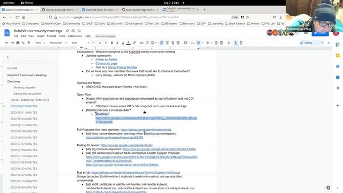The image size is (343, 193).
Task: Increase the font size
Action: [106, 43]
